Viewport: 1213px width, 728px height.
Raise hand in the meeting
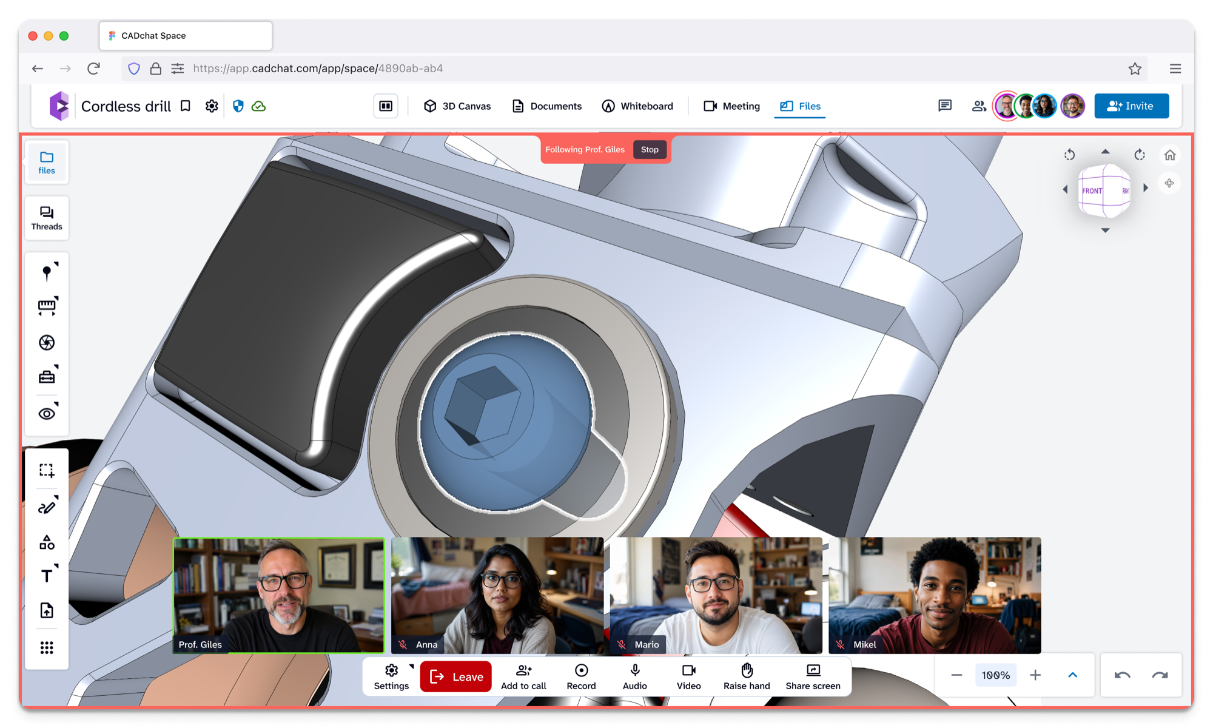[x=747, y=676]
